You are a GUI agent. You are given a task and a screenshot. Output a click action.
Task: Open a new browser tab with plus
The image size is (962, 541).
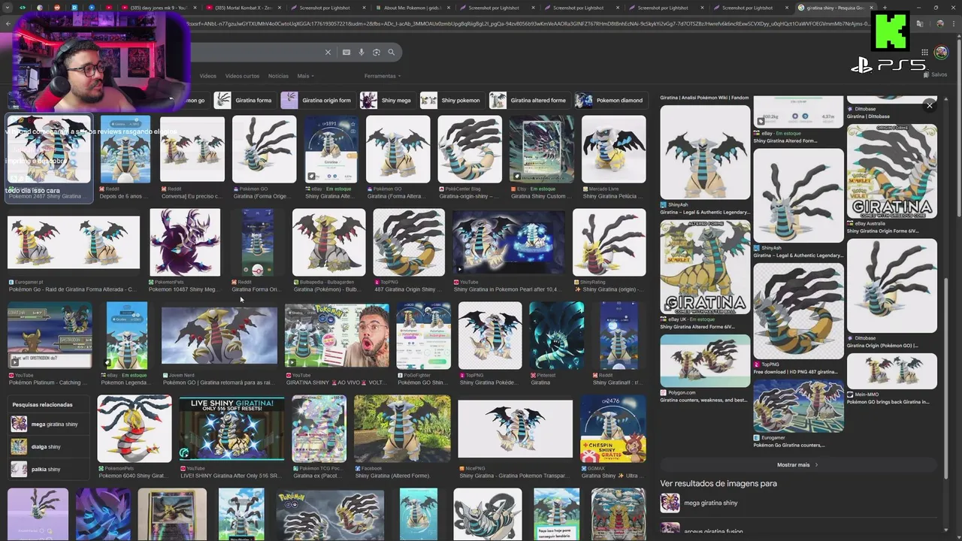885,8
